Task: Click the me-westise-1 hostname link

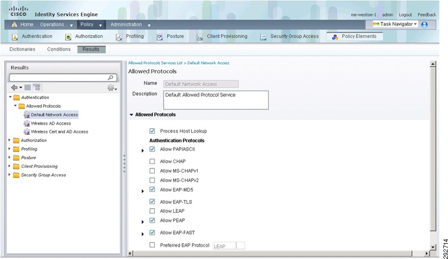Action: [x=364, y=15]
